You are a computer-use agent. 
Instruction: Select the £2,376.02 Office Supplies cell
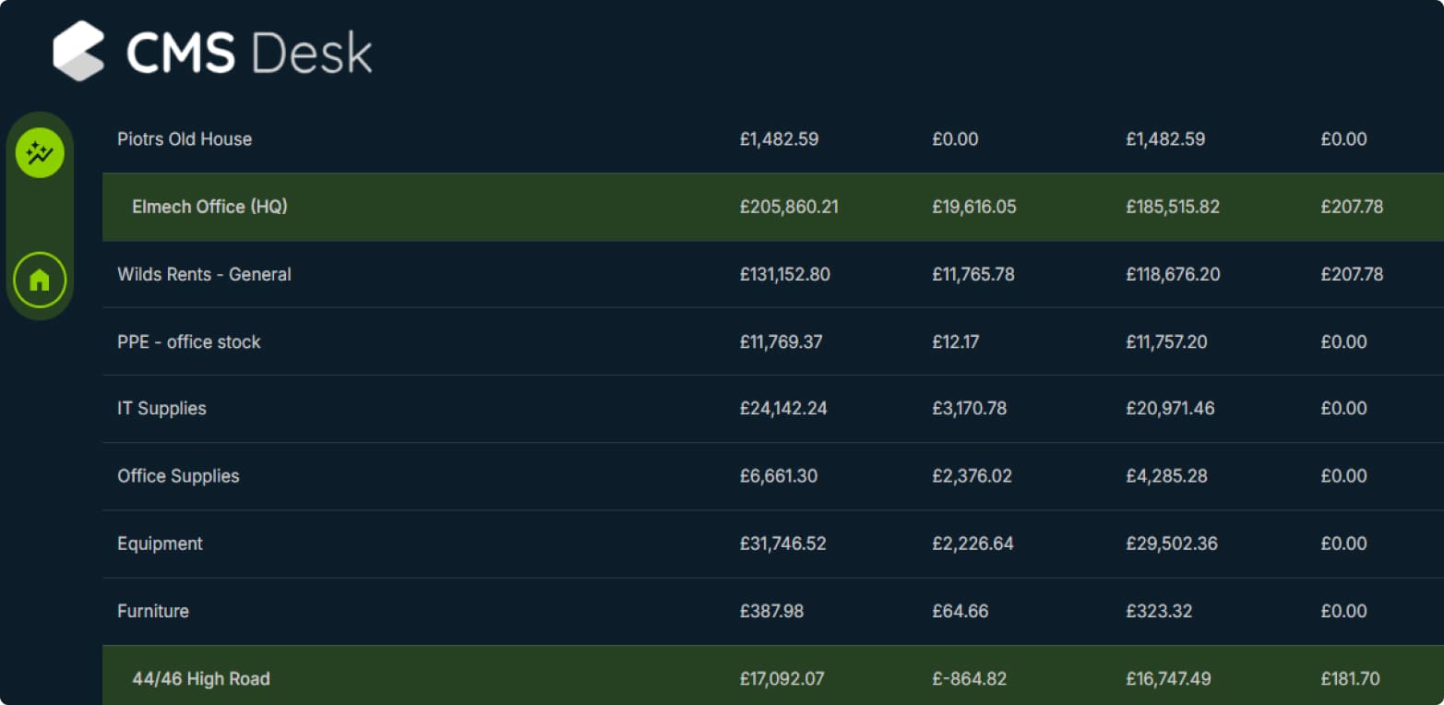[x=972, y=476]
